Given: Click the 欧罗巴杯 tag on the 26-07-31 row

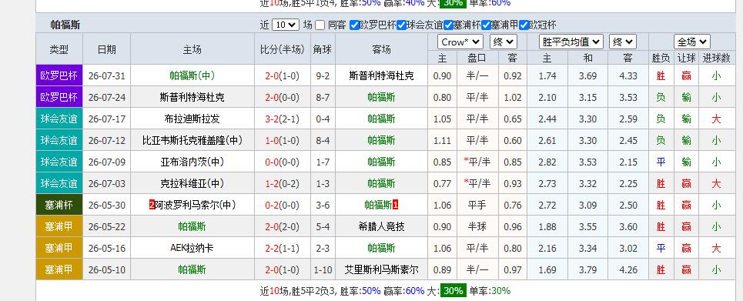Looking at the screenshot, I should pos(59,76).
